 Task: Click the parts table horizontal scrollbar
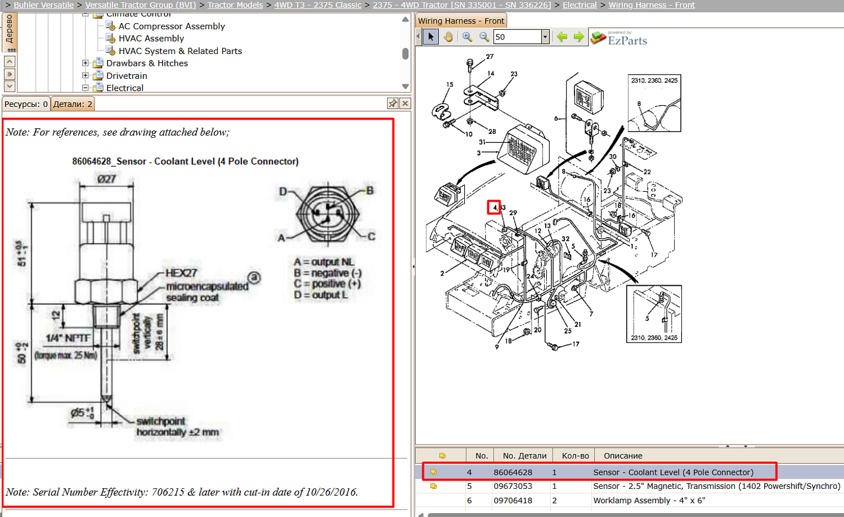tap(635, 514)
